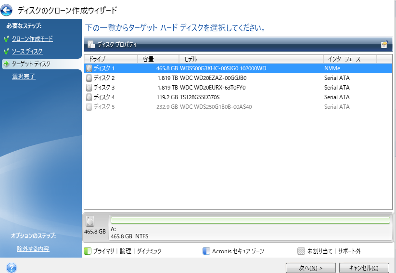
Task: Click the green check beside ソース ディスク
Action: pos(6,52)
